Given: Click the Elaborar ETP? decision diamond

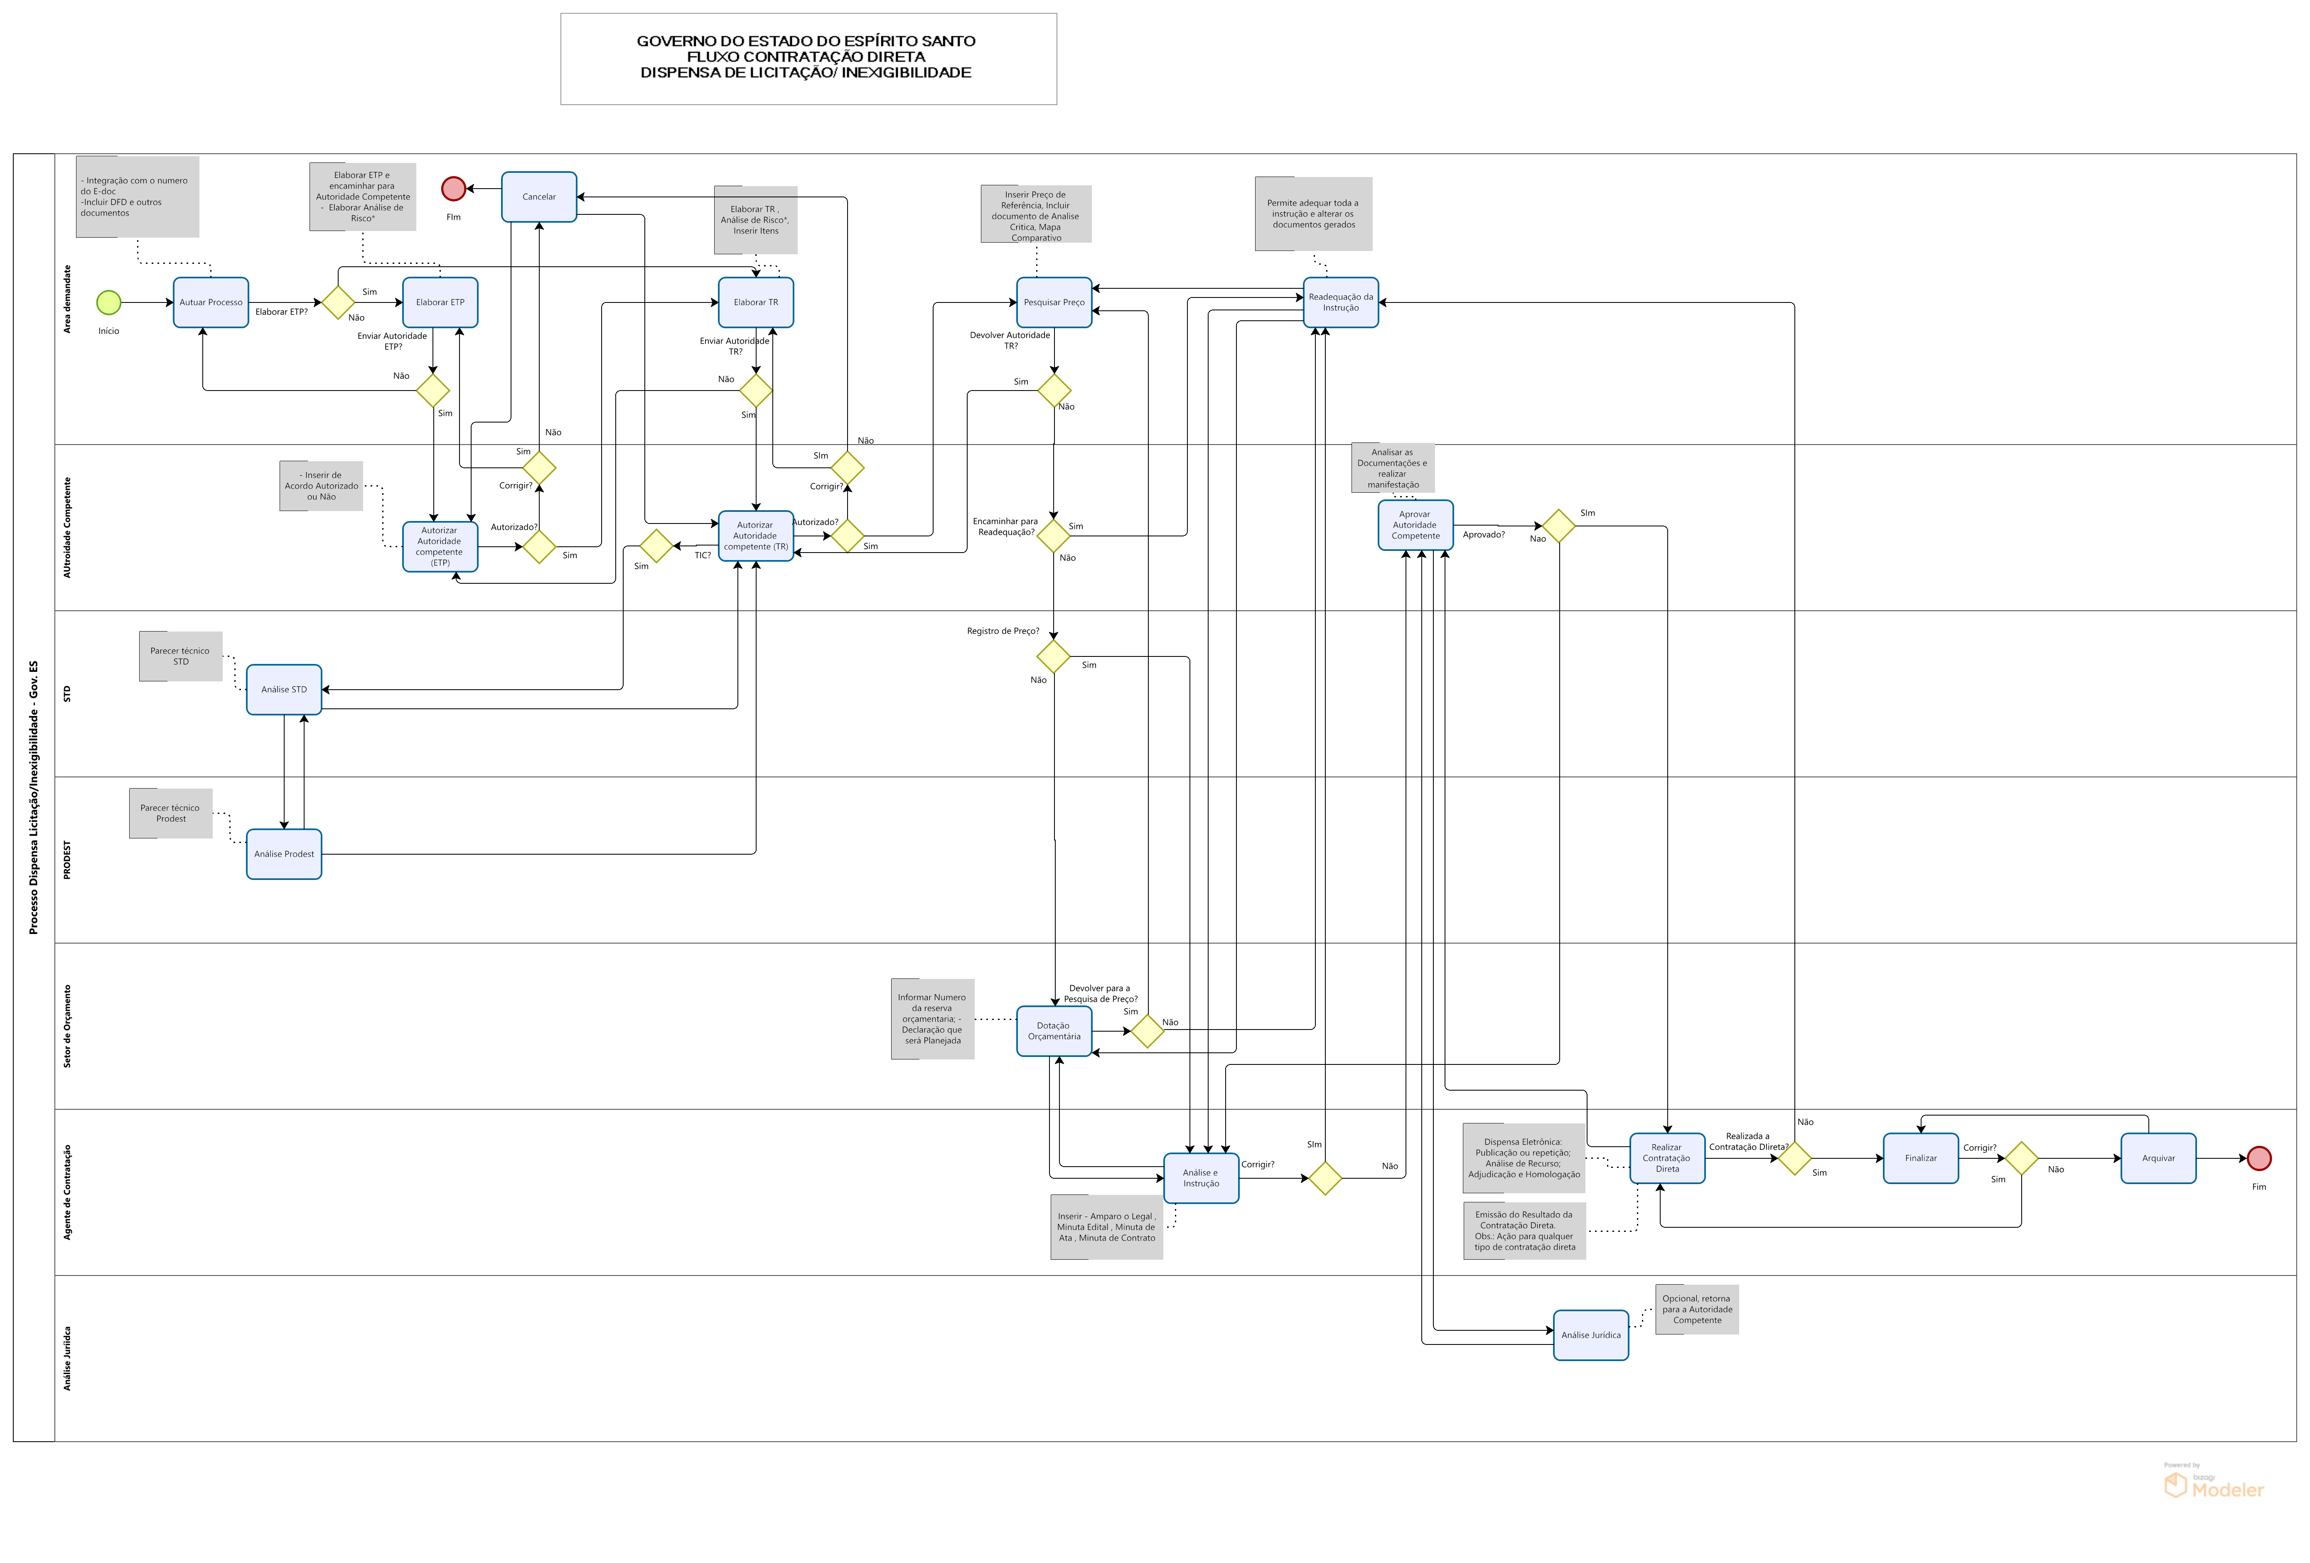Looking at the screenshot, I should click(338, 302).
